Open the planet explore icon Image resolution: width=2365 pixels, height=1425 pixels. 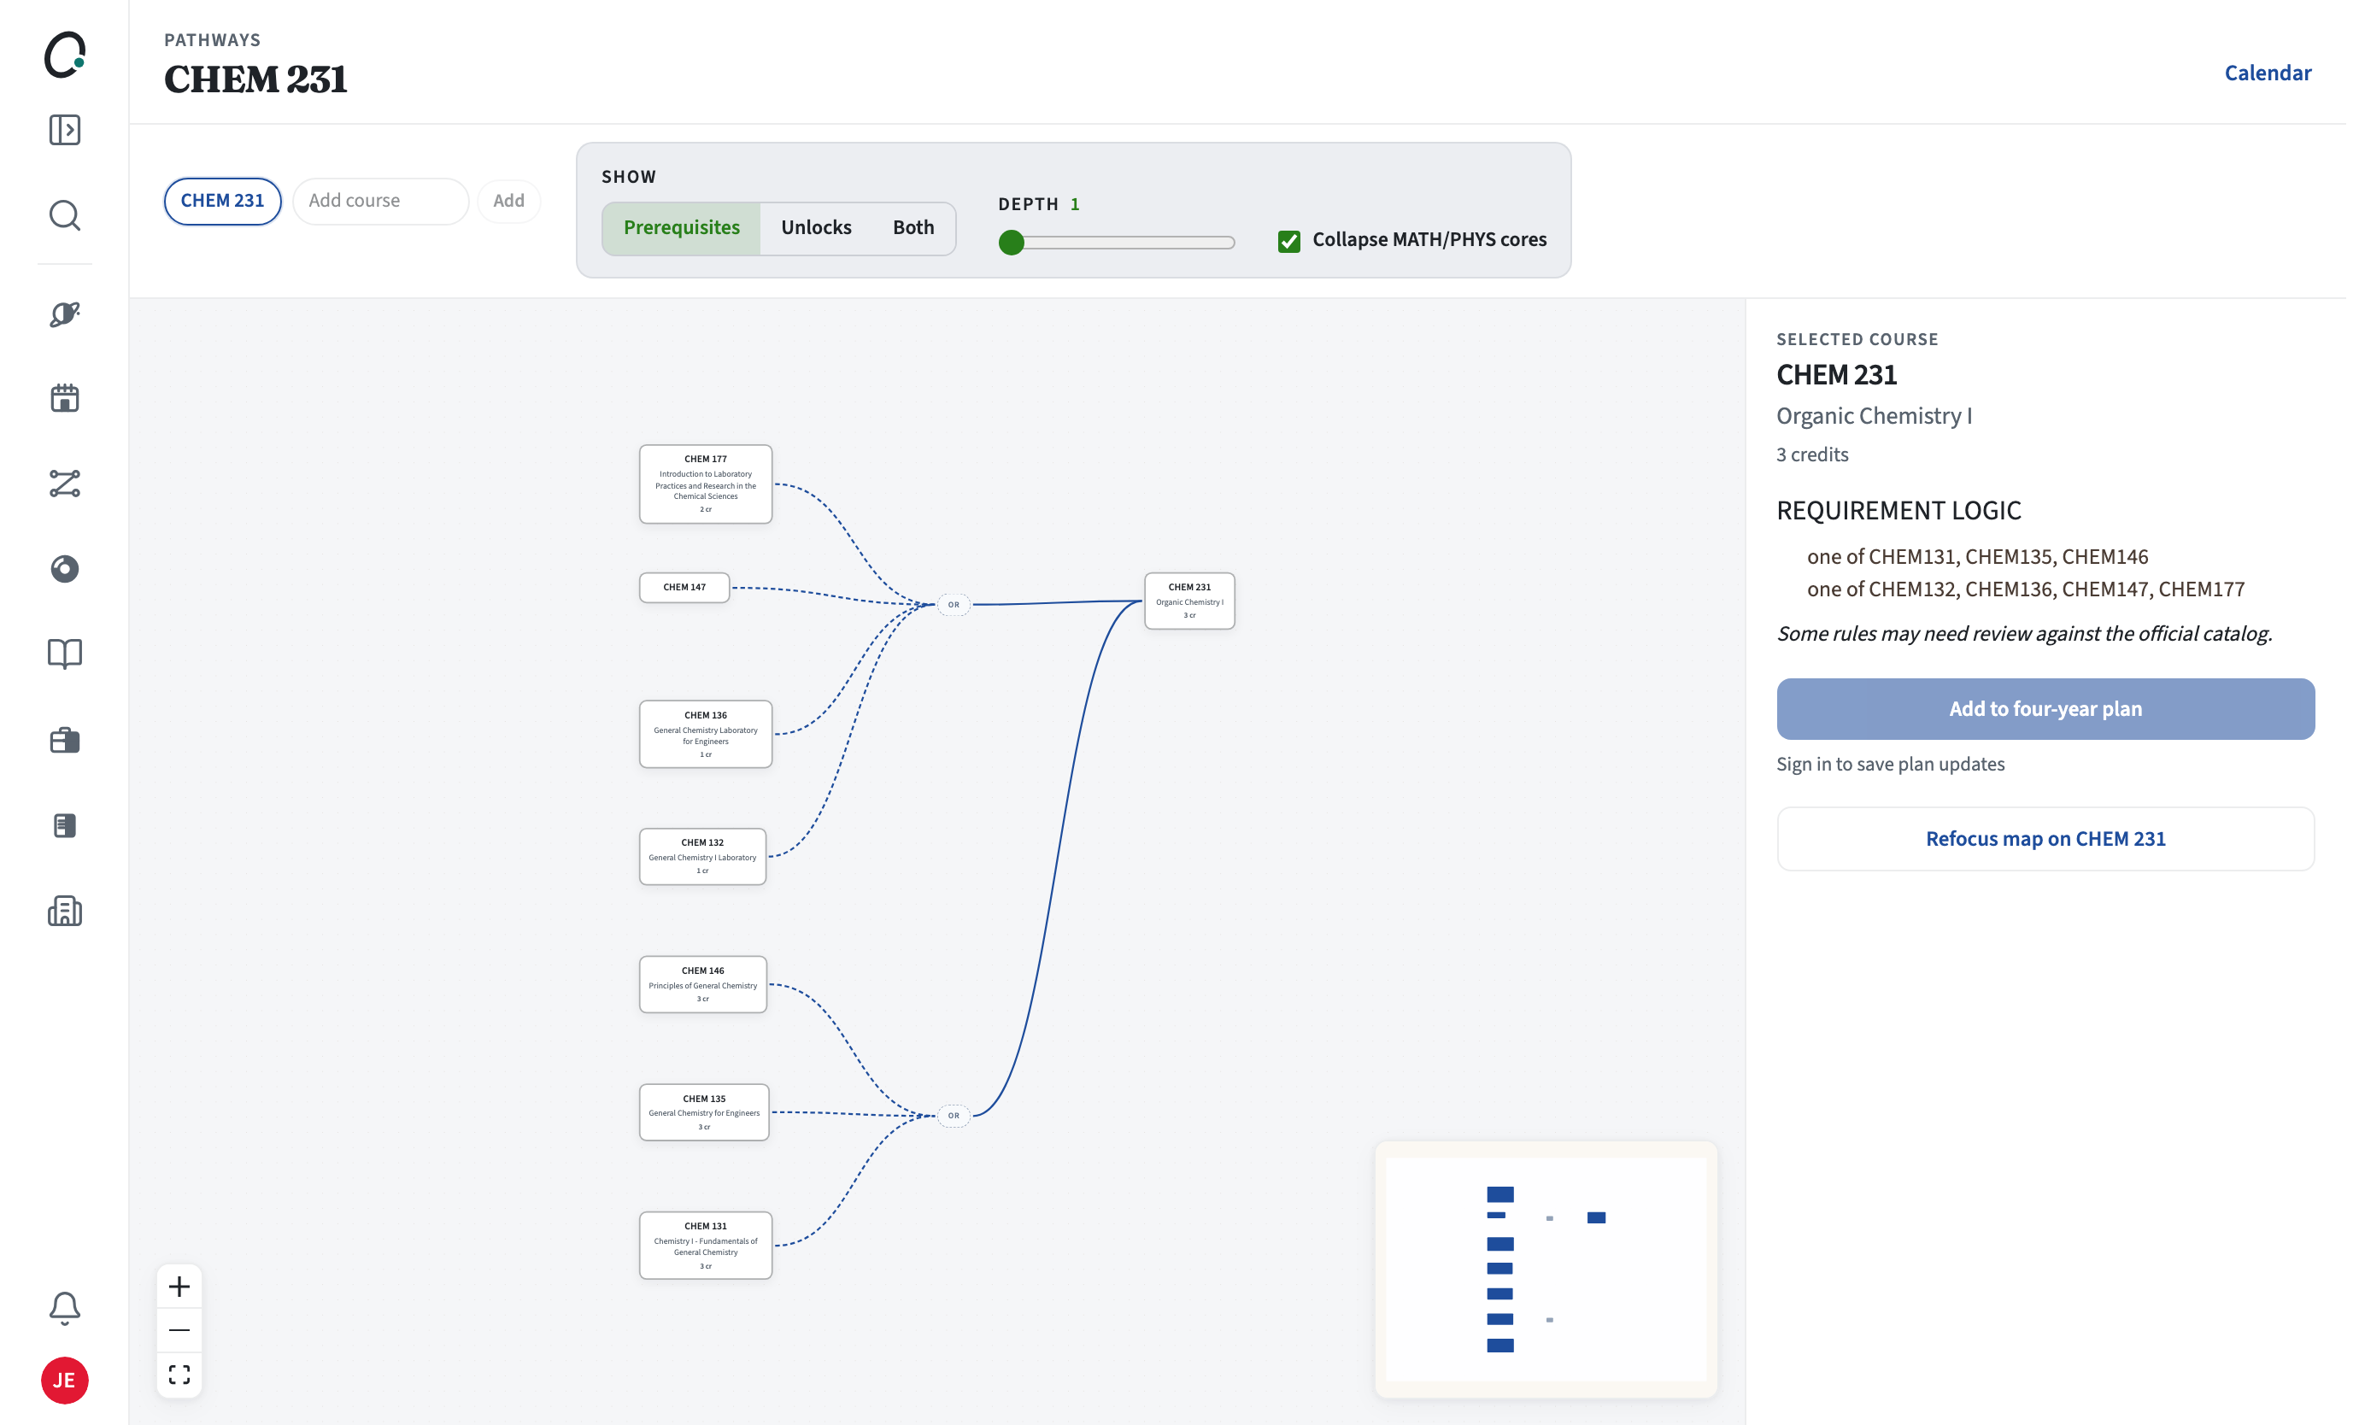(x=64, y=314)
